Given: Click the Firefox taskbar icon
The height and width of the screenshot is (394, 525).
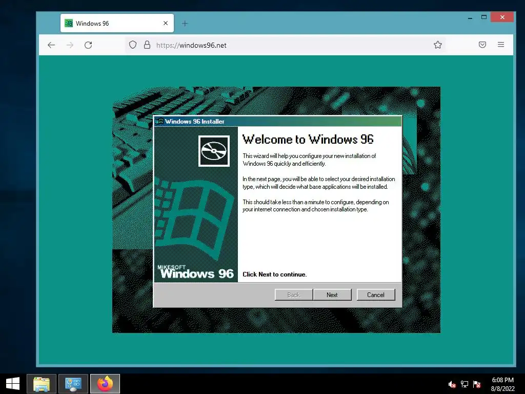Looking at the screenshot, I should pyautogui.click(x=105, y=384).
